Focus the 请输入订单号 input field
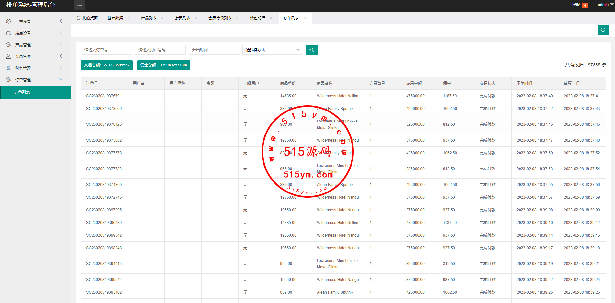Image resolution: width=615 pixels, height=303 pixels. (106, 50)
